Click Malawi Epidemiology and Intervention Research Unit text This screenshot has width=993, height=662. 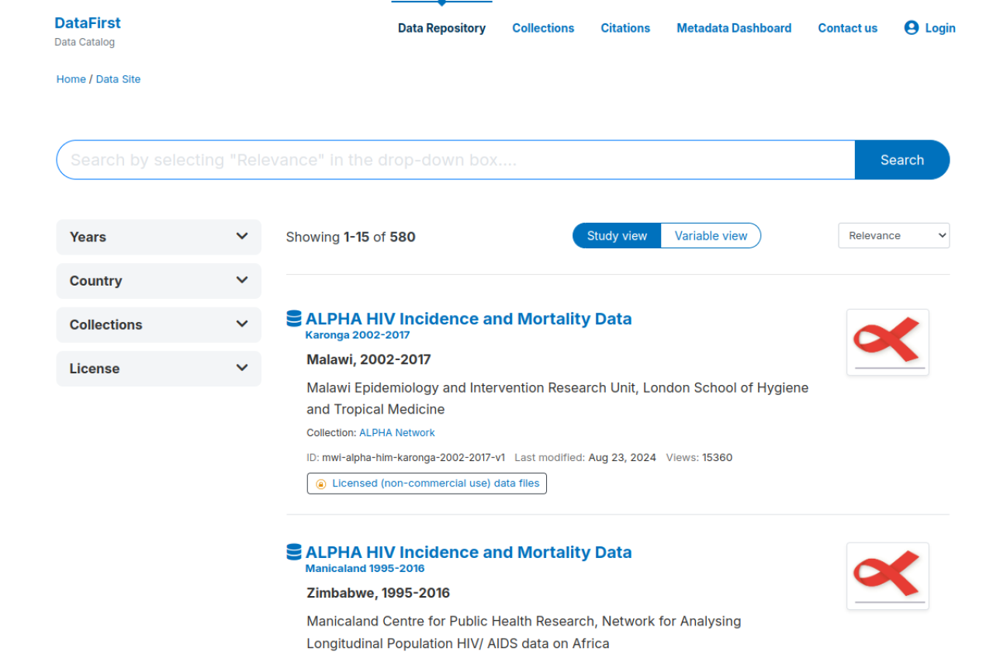click(x=558, y=398)
